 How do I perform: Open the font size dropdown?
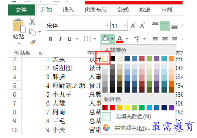pos(125,25)
